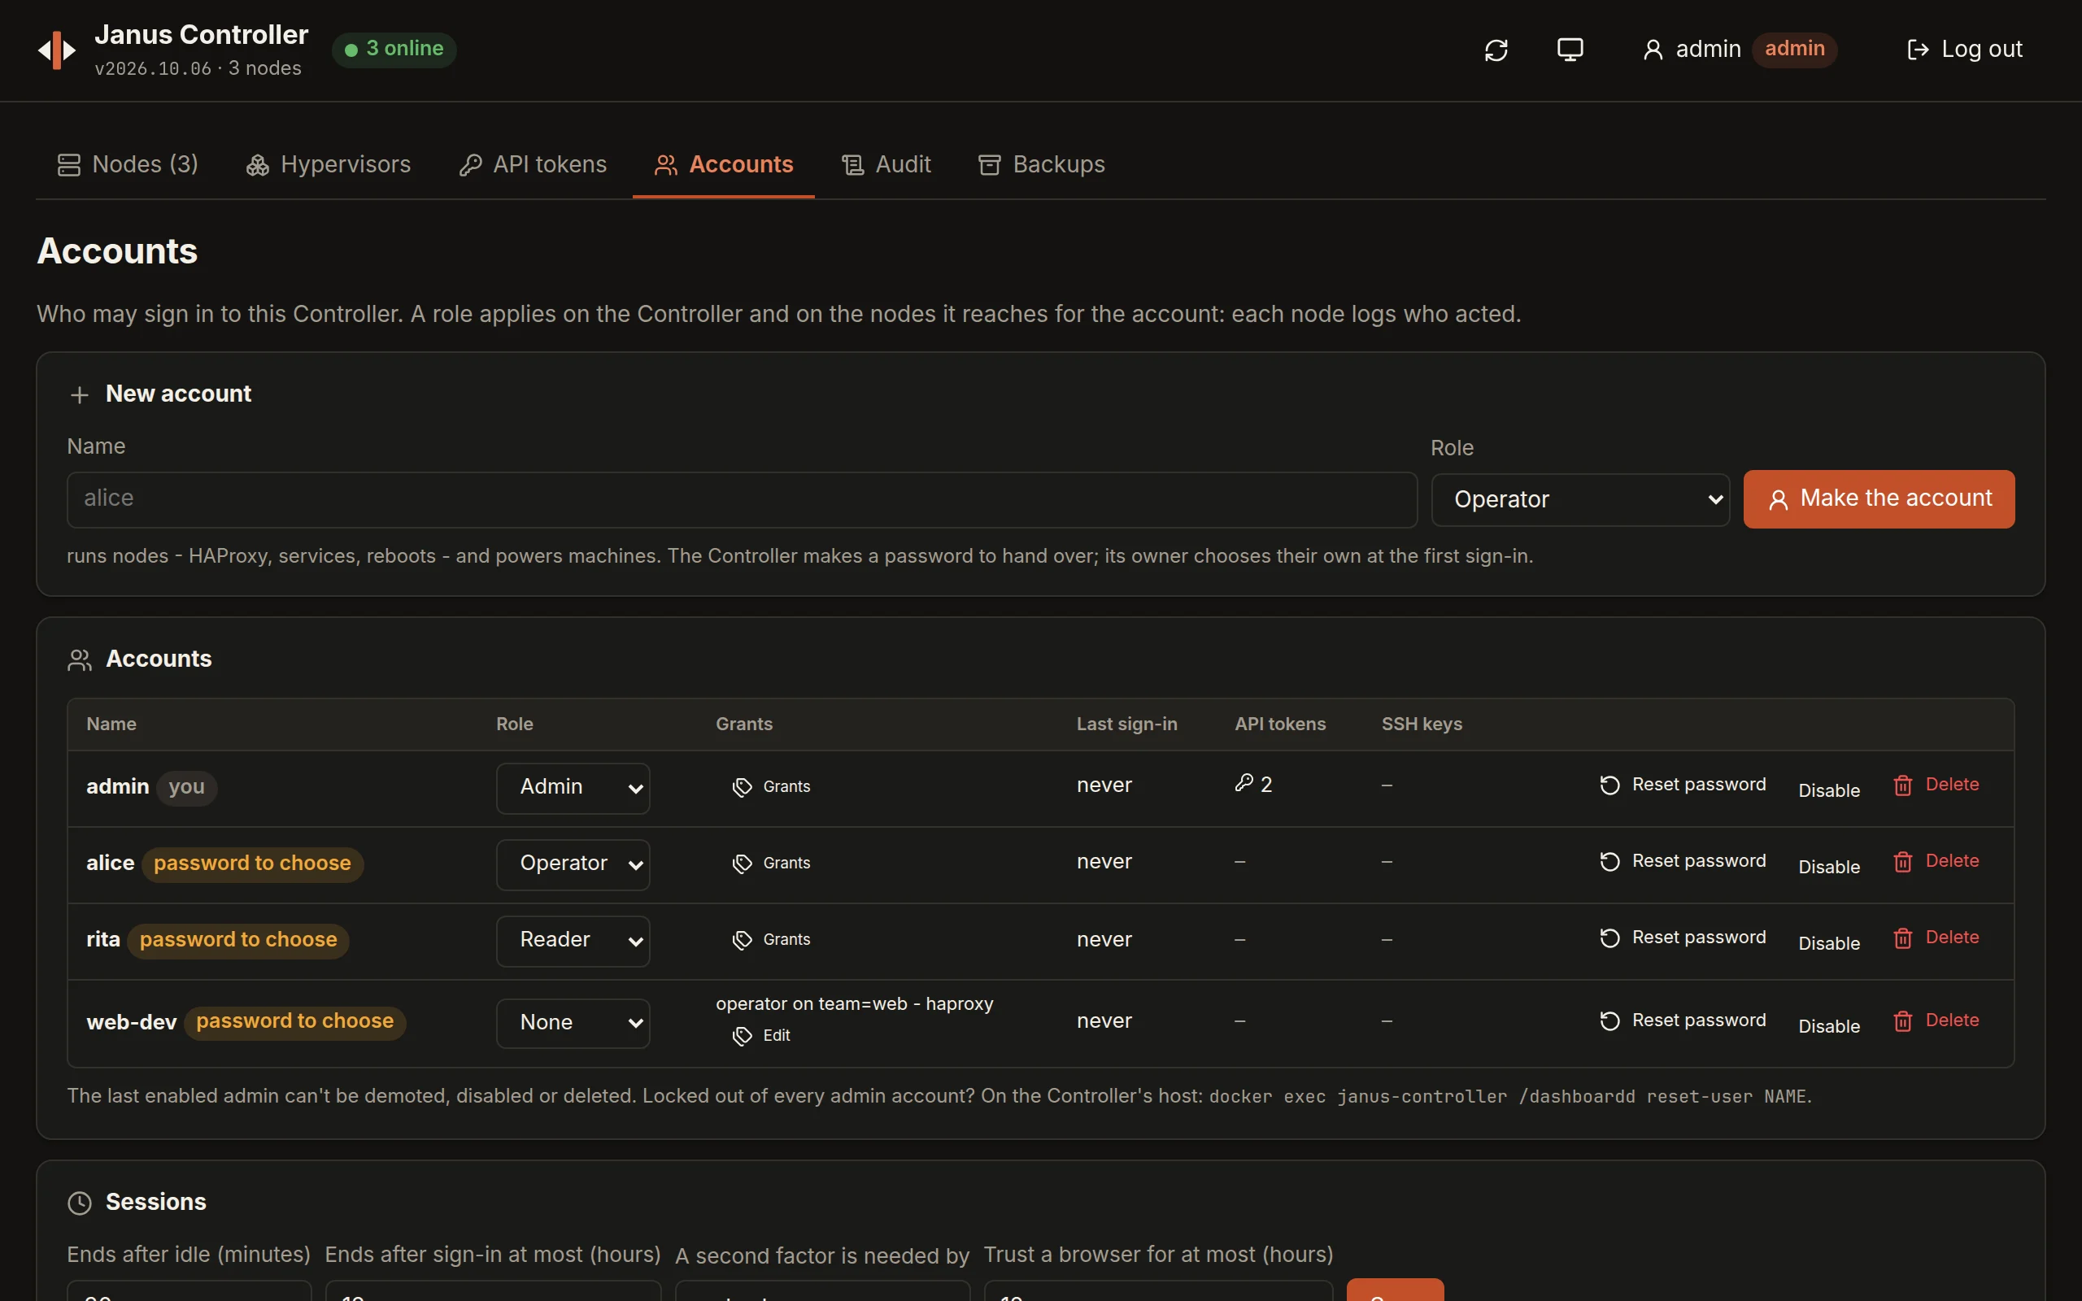
Task: Open the Backups tab
Action: 1042,164
